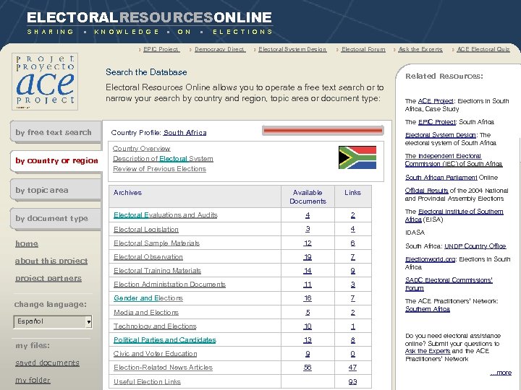Image resolution: width=521 pixels, height=390 pixels.
Task: Click 4 documents for Electoral Evaluations and Audits
Action: [308, 215]
